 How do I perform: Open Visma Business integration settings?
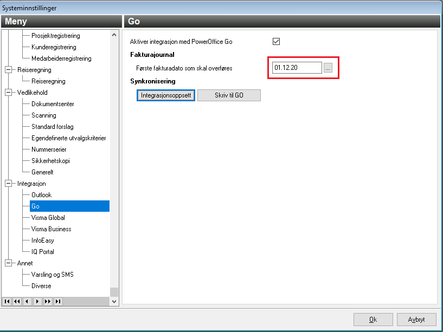pos(51,229)
